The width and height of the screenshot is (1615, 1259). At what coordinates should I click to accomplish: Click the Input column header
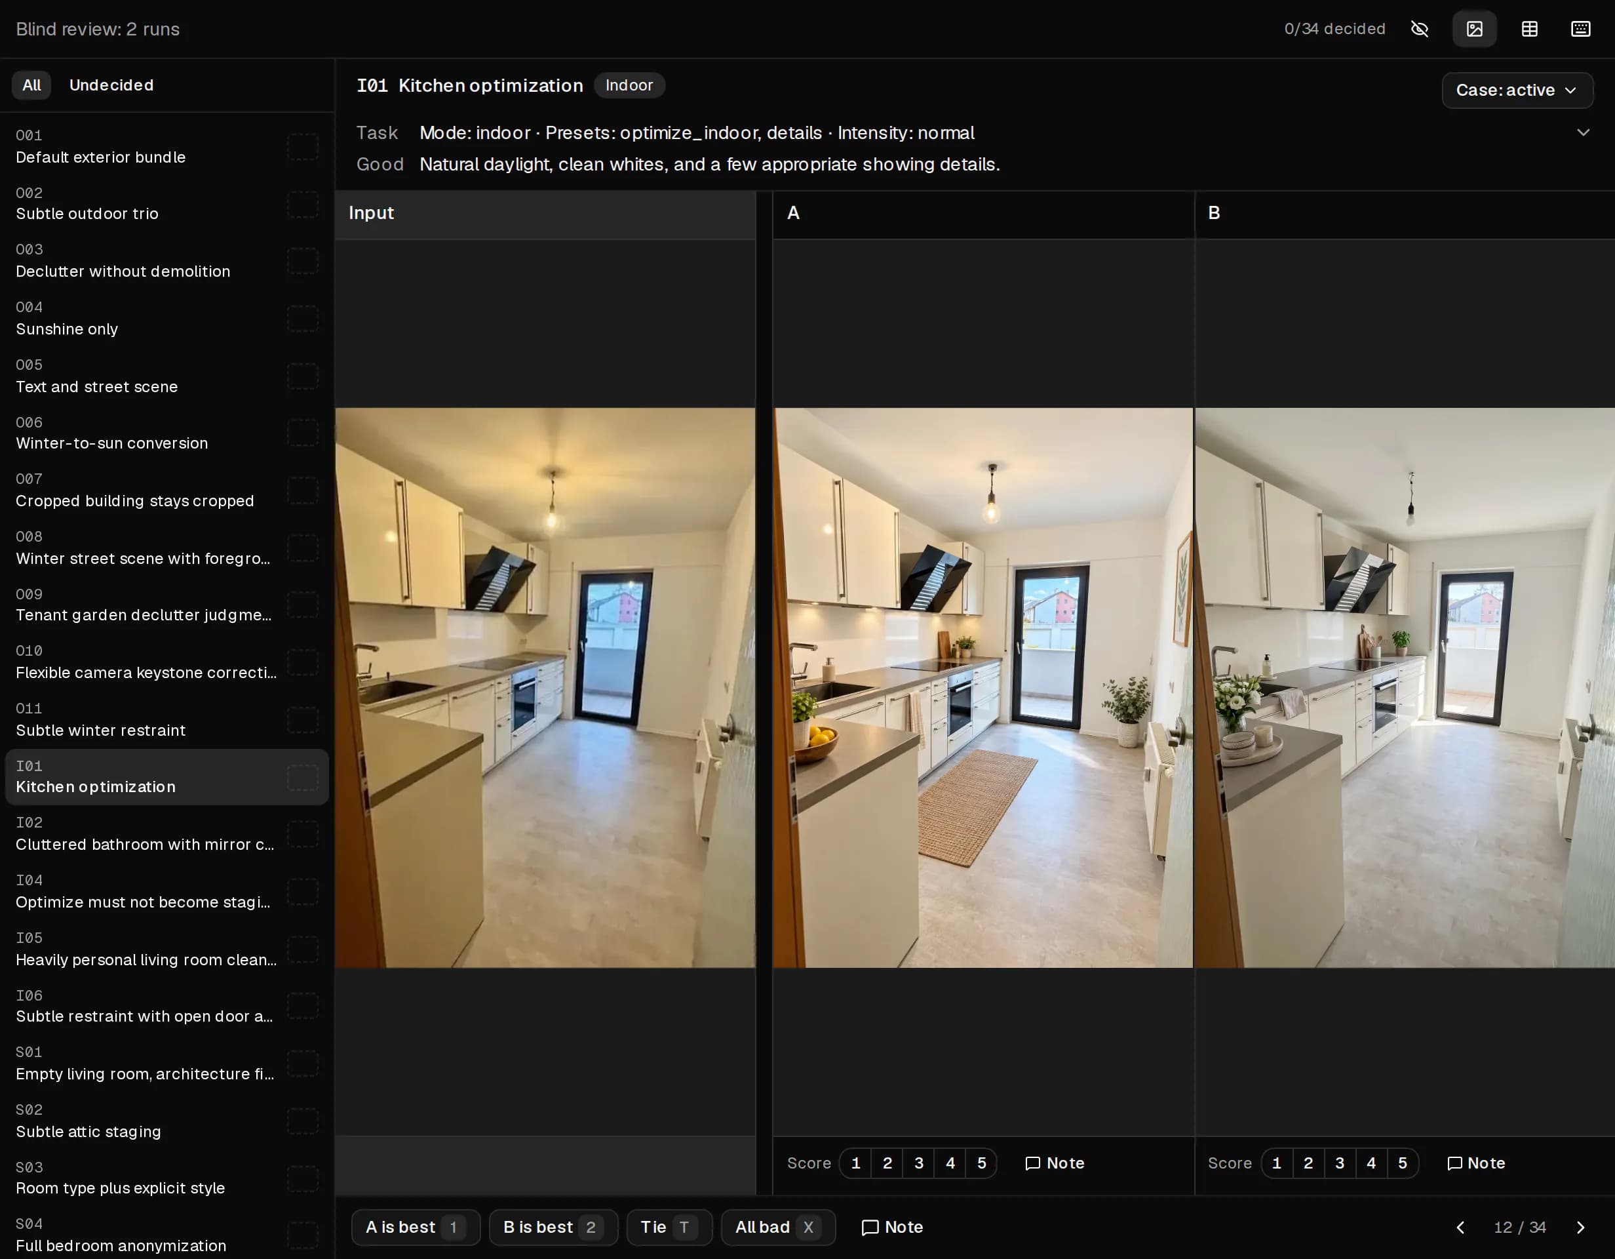pos(545,214)
